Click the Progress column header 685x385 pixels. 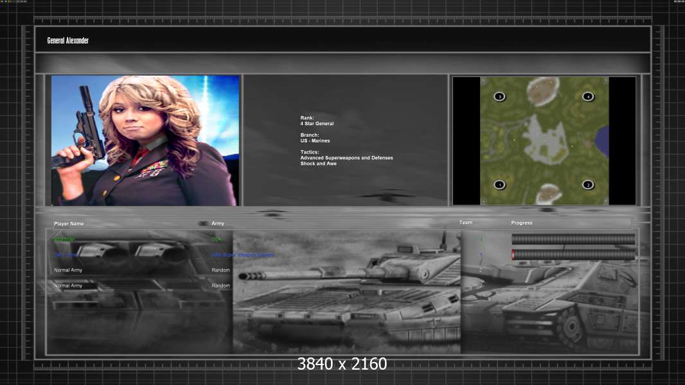[522, 223]
